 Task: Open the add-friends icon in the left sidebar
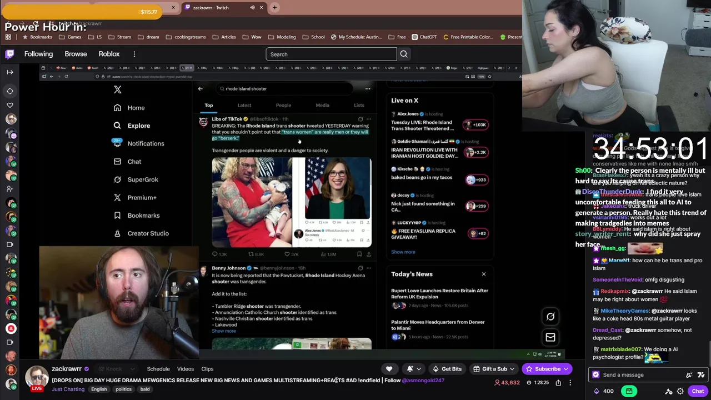10,189
